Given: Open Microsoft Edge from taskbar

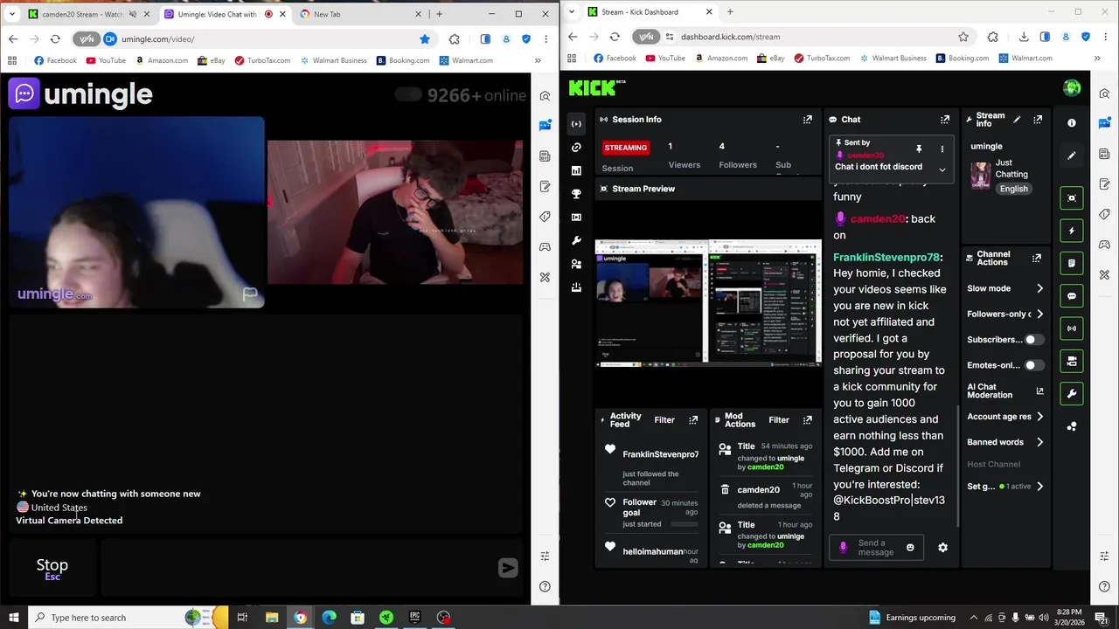Looking at the screenshot, I should (329, 618).
